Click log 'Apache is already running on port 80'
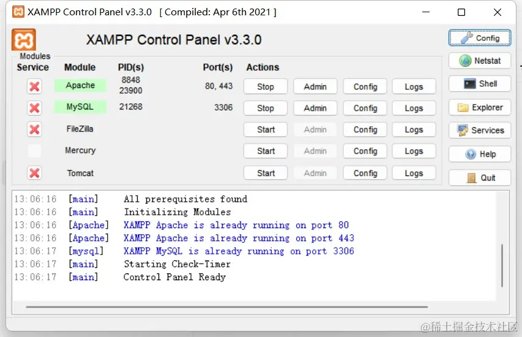Screen dimensions: 522x337 pyautogui.click(x=236, y=225)
